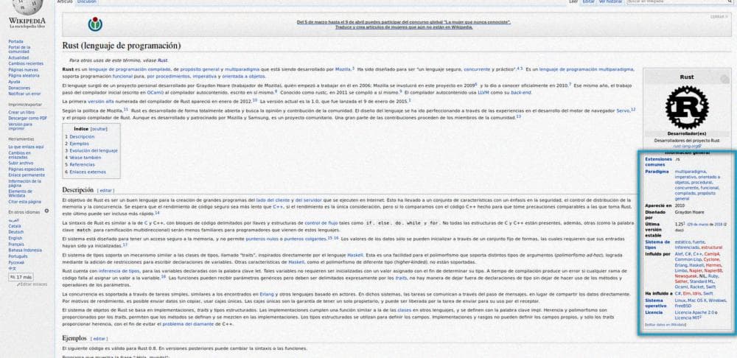Switch to English language version
The image size is (737, 358).
click(x=15, y=238)
